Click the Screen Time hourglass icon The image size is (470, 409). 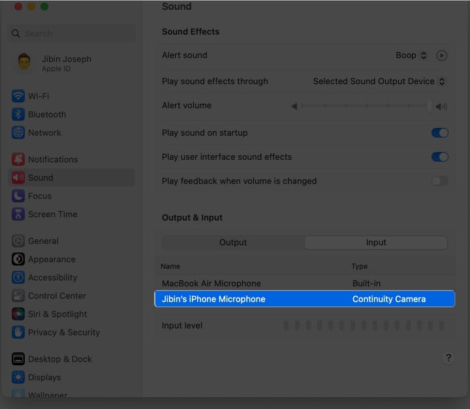[18, 214]
